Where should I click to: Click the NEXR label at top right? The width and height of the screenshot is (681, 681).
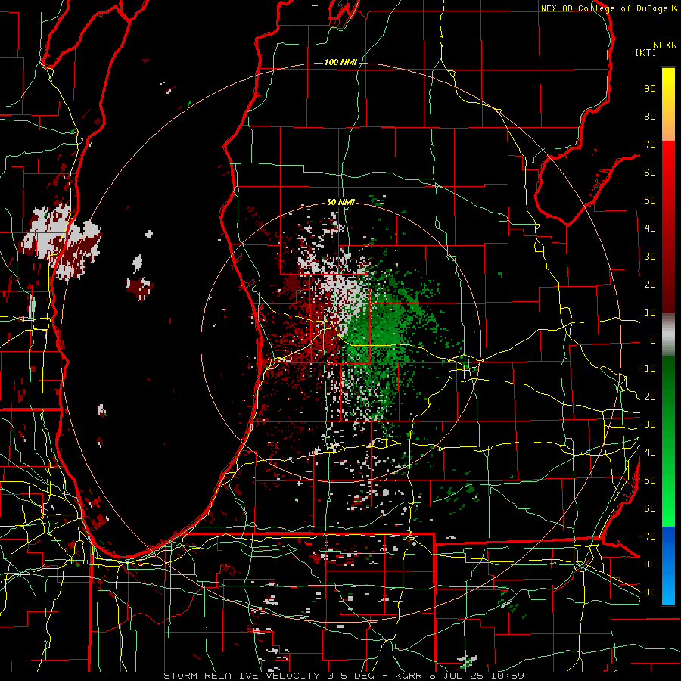pos(665,45)
